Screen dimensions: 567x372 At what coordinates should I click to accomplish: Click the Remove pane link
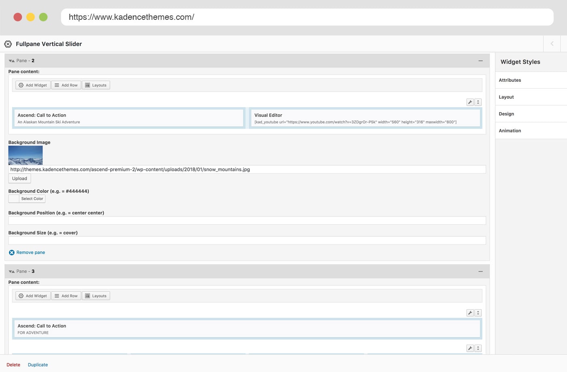click(31, 253)
